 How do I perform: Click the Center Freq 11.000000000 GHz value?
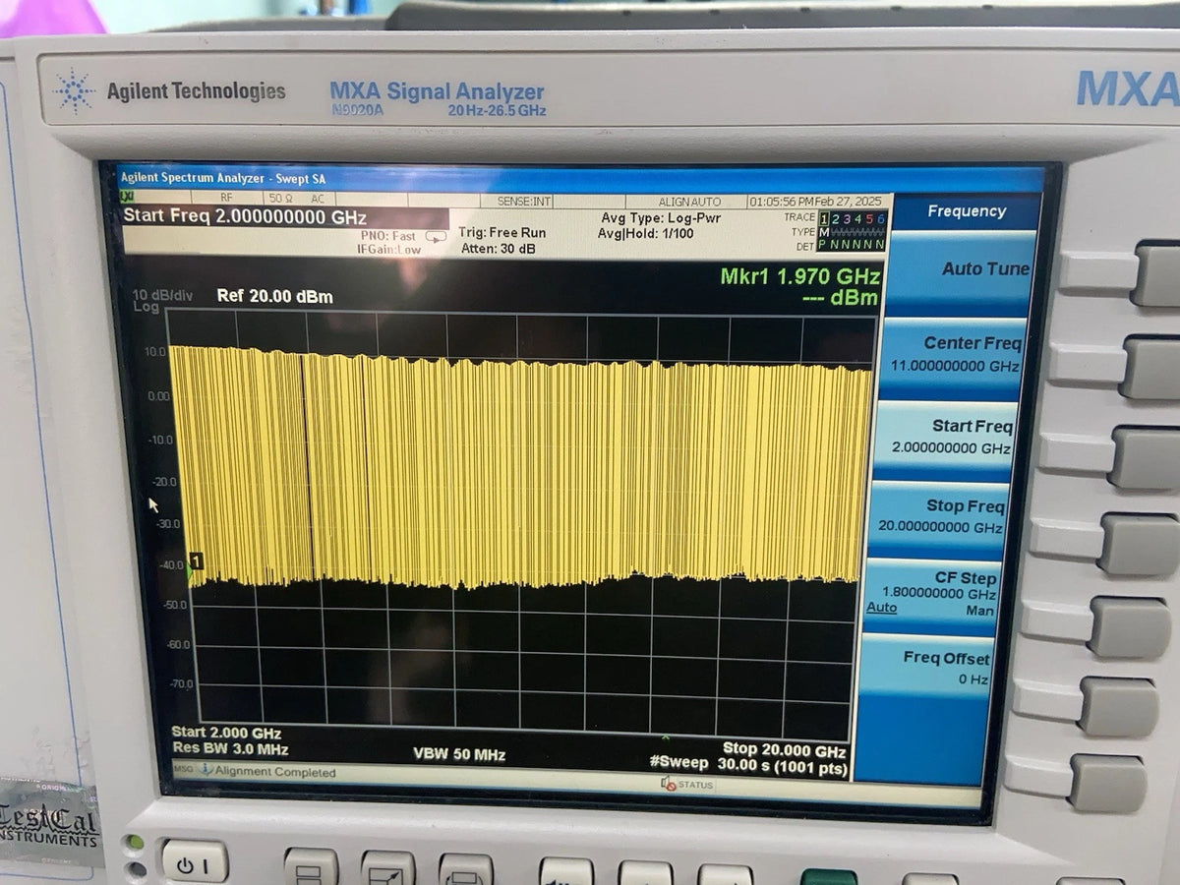pos(955,367)
